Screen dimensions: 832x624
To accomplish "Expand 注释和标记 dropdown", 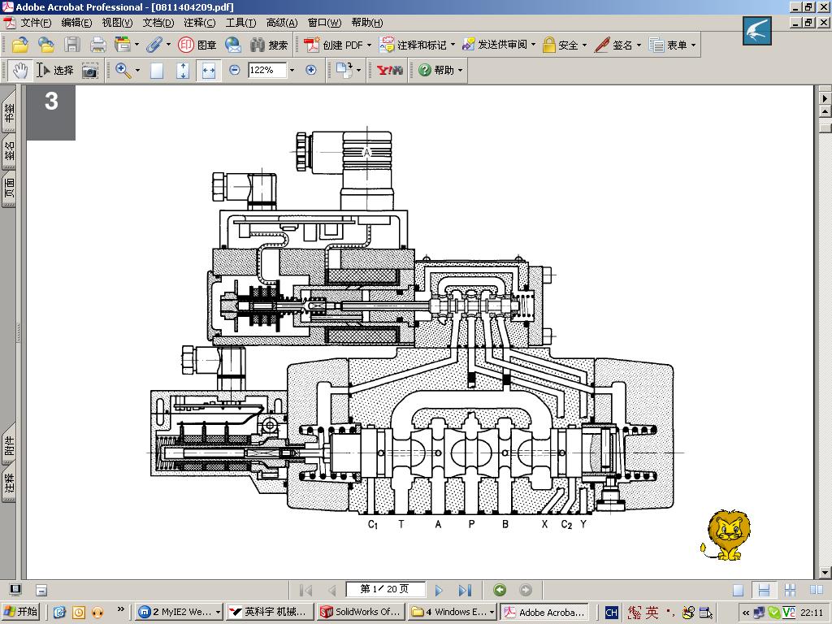I will tap(453, 45).
